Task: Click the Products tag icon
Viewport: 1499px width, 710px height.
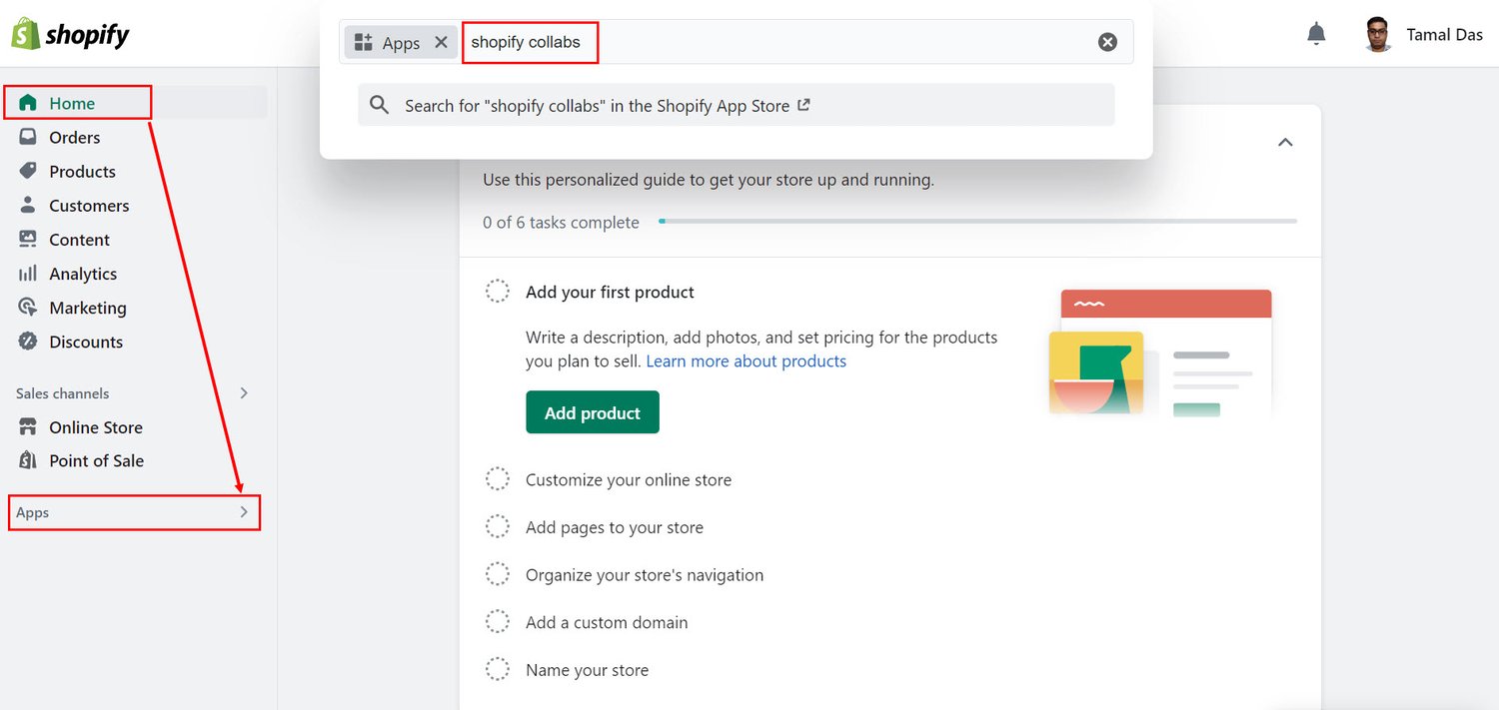Action: pyautogui.click(x=28, y=171)
